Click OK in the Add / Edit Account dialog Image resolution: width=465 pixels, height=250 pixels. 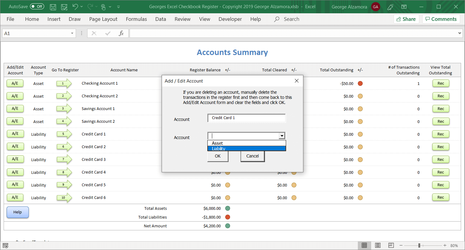[218, 156]
